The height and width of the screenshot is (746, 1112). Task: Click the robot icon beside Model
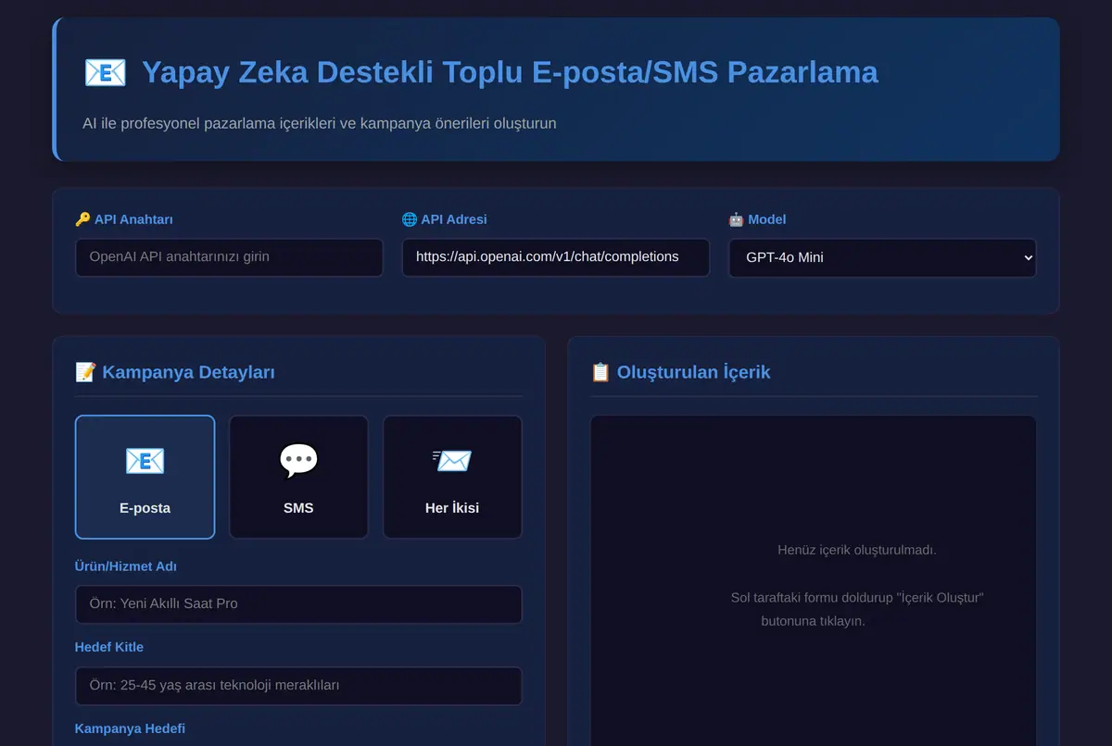[x=736, y=219]
